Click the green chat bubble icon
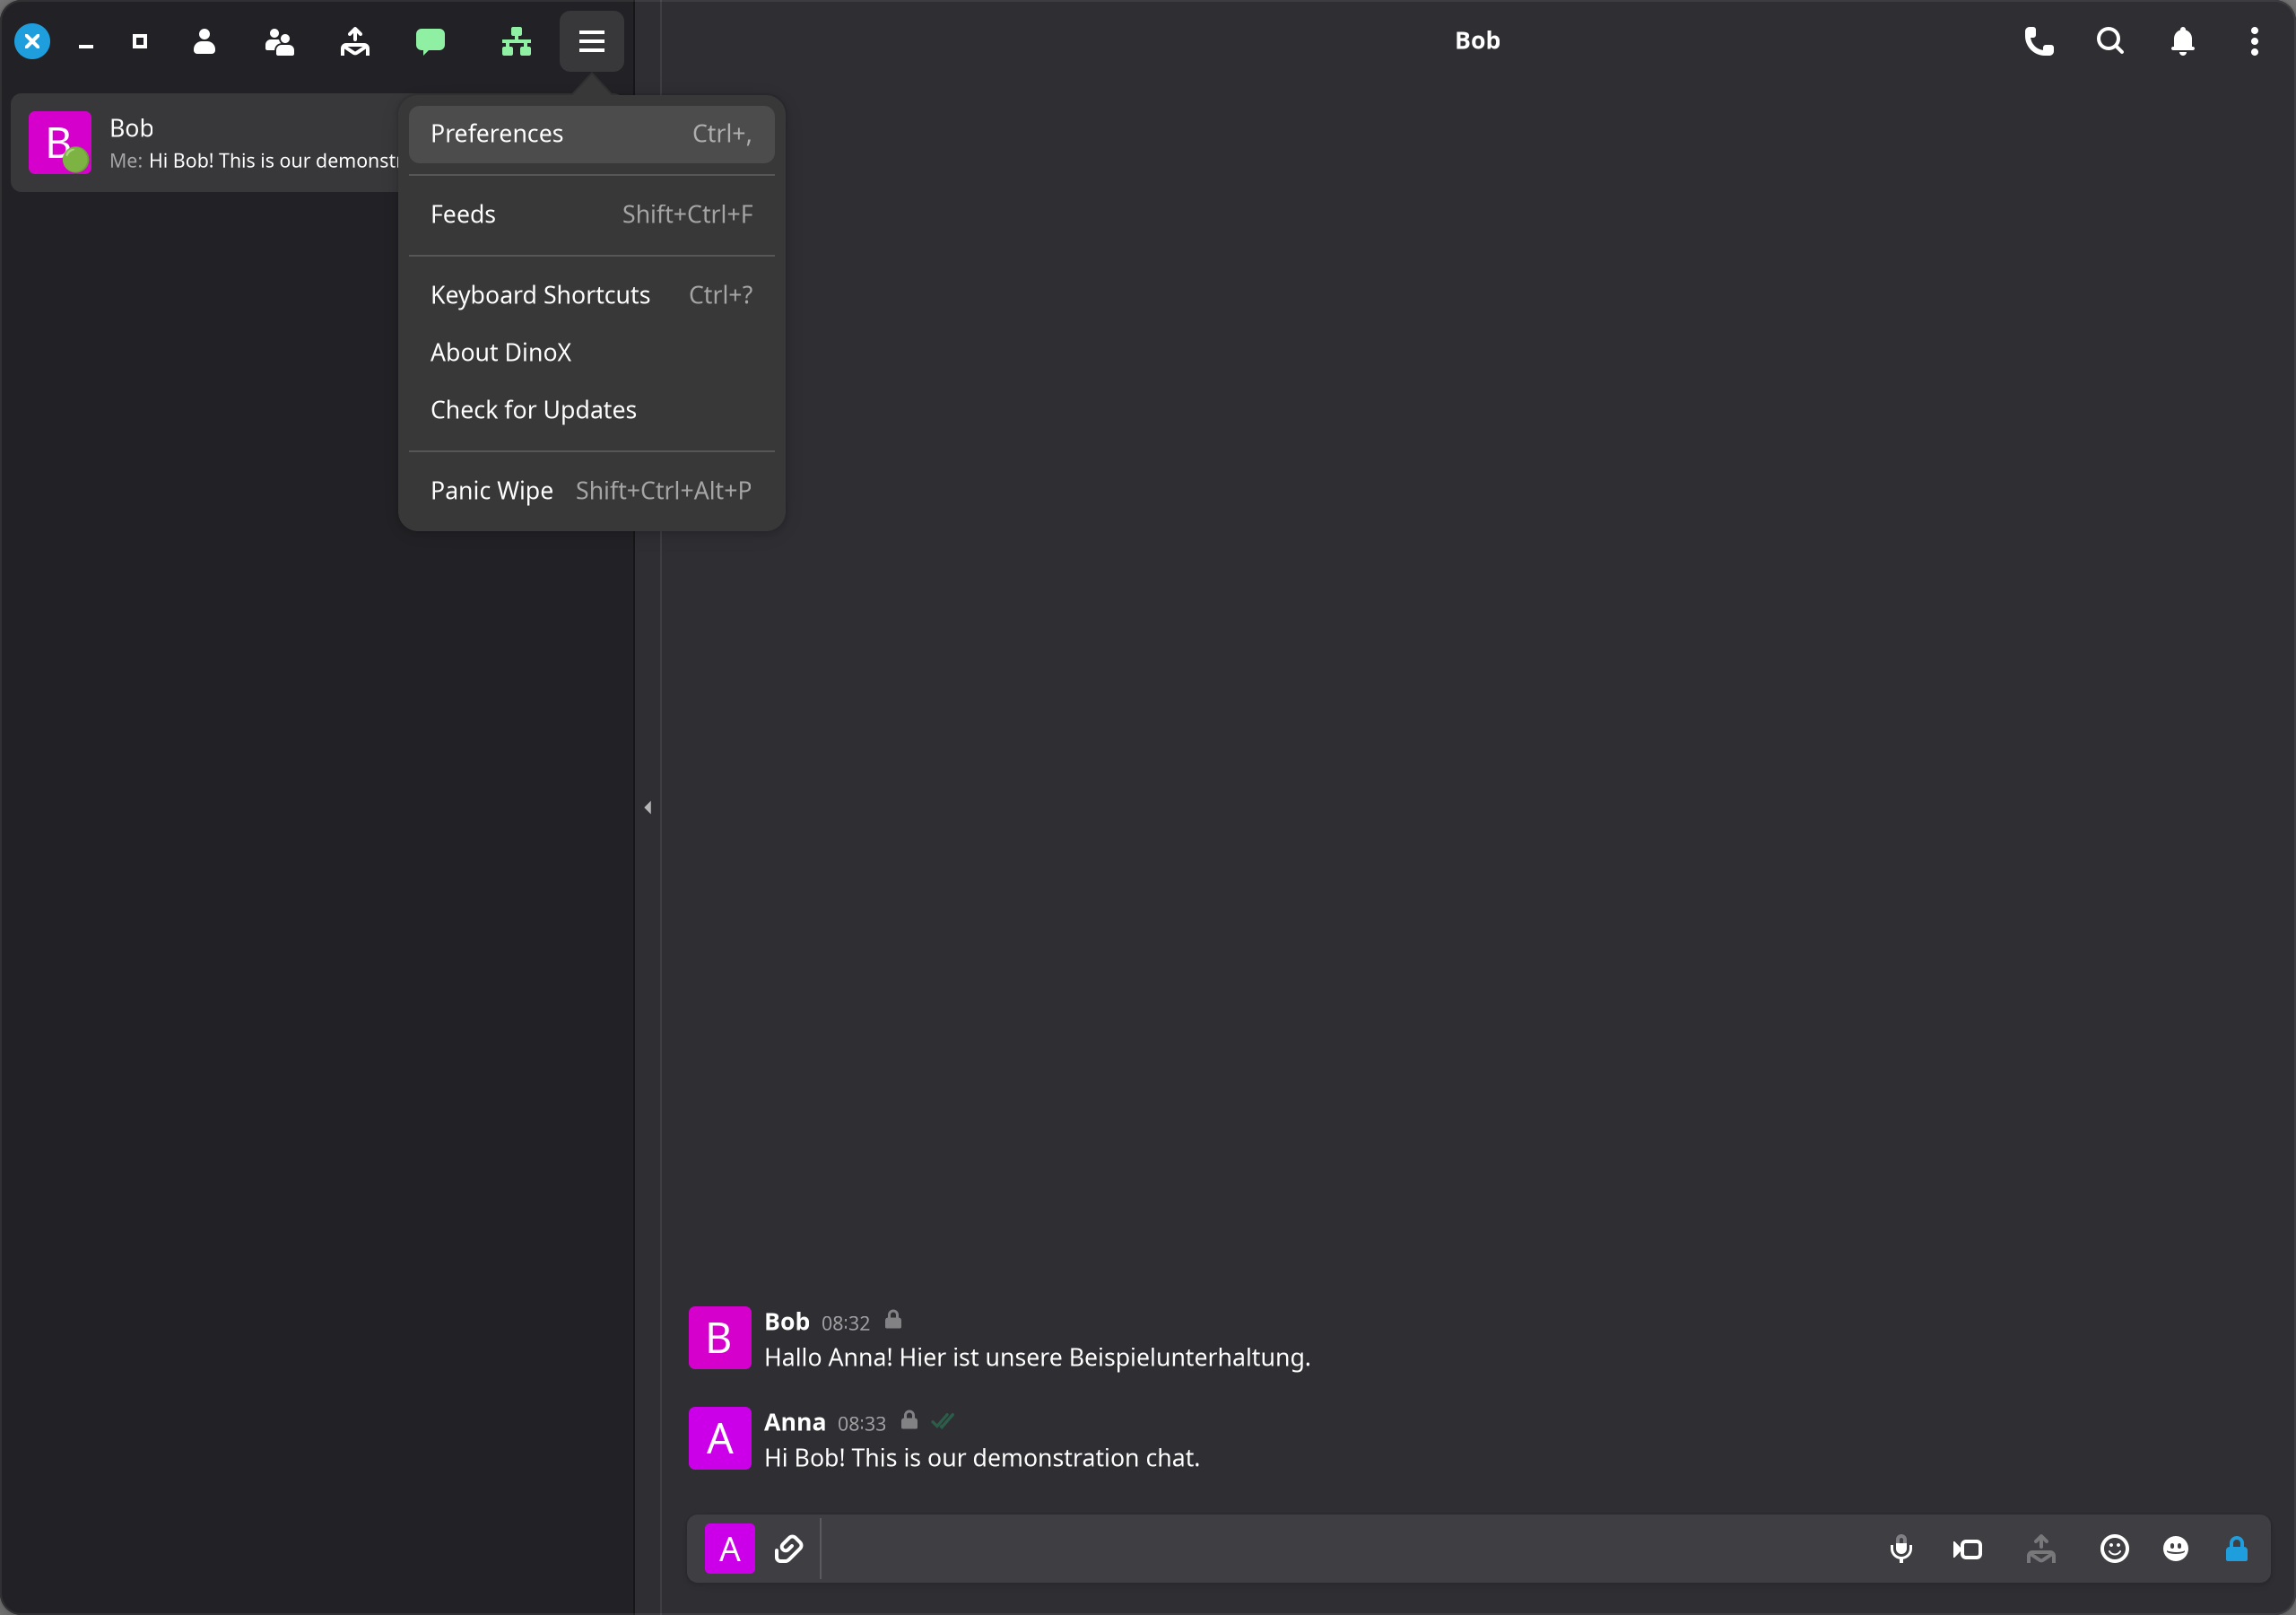Viewport: 2296px width, 1615px height. tap(430, 41)
